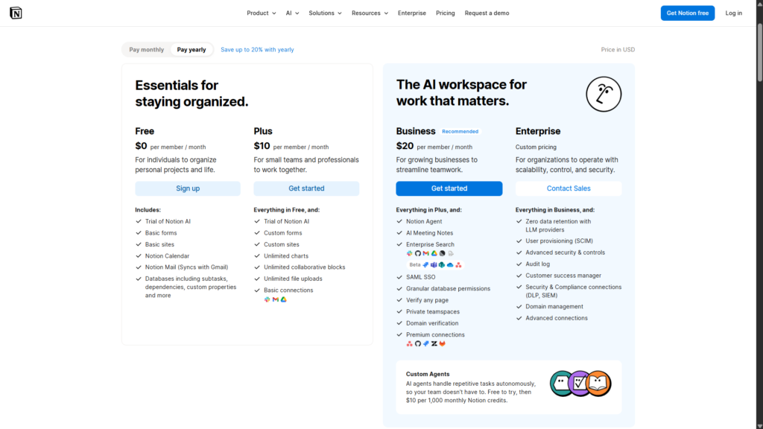The width and height of the screenshot is (763, 429).
Task: Click the User provisioning (SCIM) feature item
Action: click(x=559, y=241)
